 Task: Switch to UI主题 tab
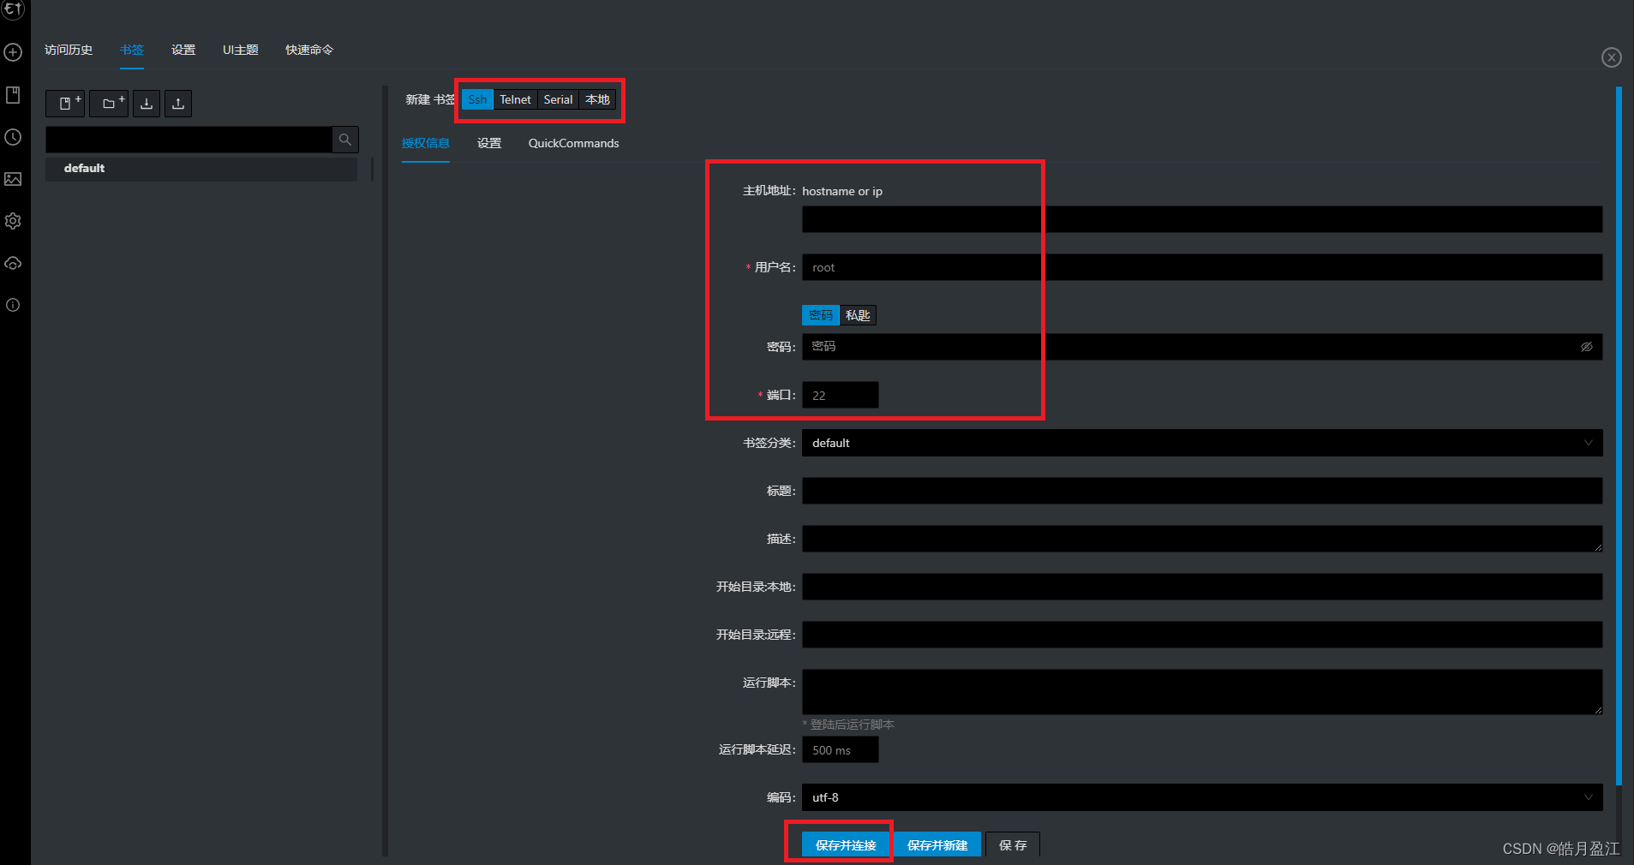click(x=241, y=50)
